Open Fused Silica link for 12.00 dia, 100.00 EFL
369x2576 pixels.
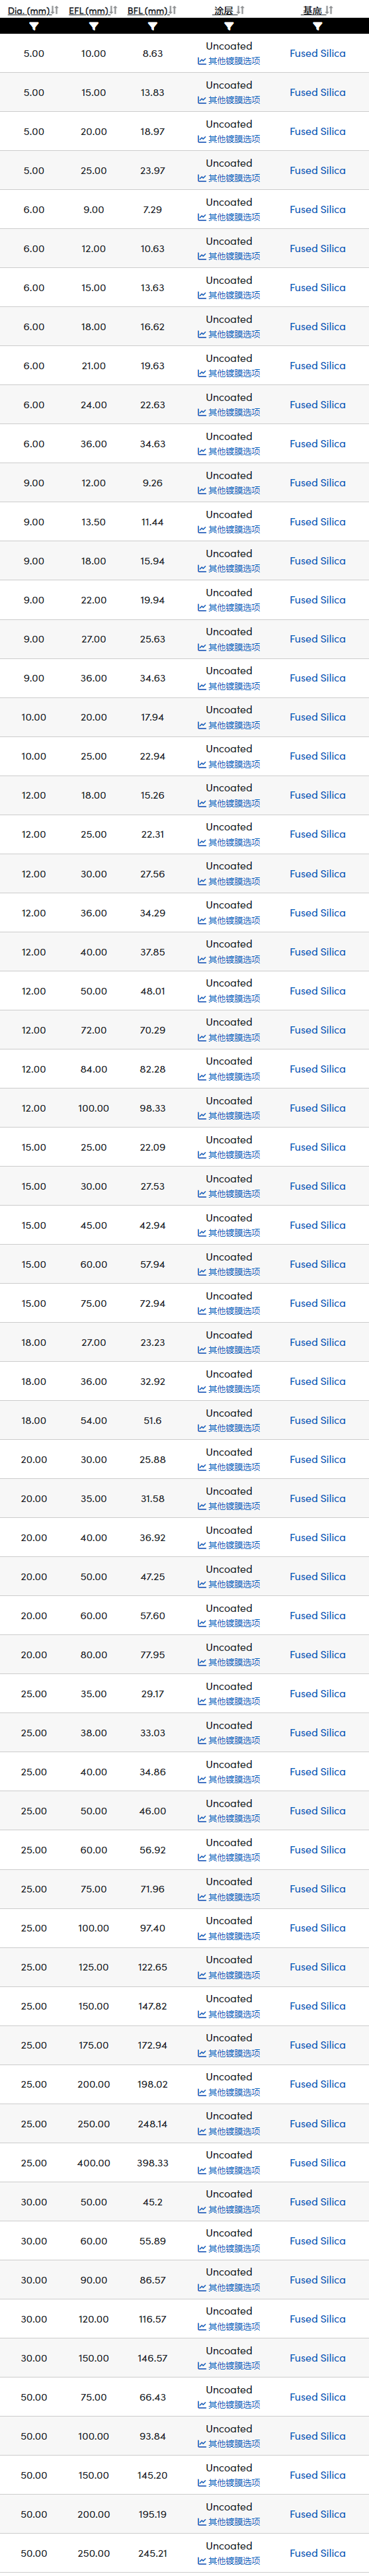(x=317, y=1108)
